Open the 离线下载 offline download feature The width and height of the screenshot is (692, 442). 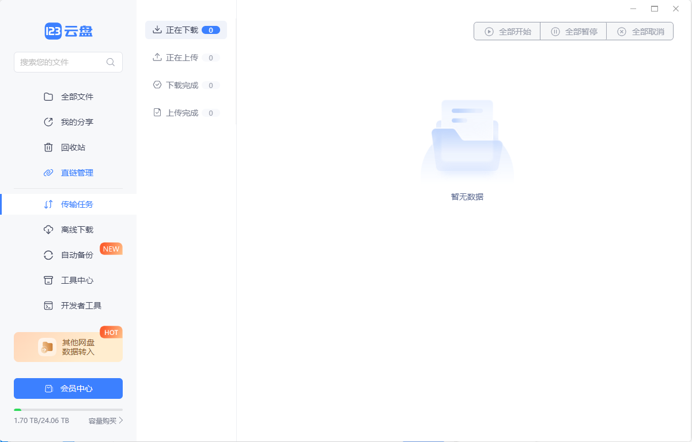pyautogui.click(x=75, y=229)
